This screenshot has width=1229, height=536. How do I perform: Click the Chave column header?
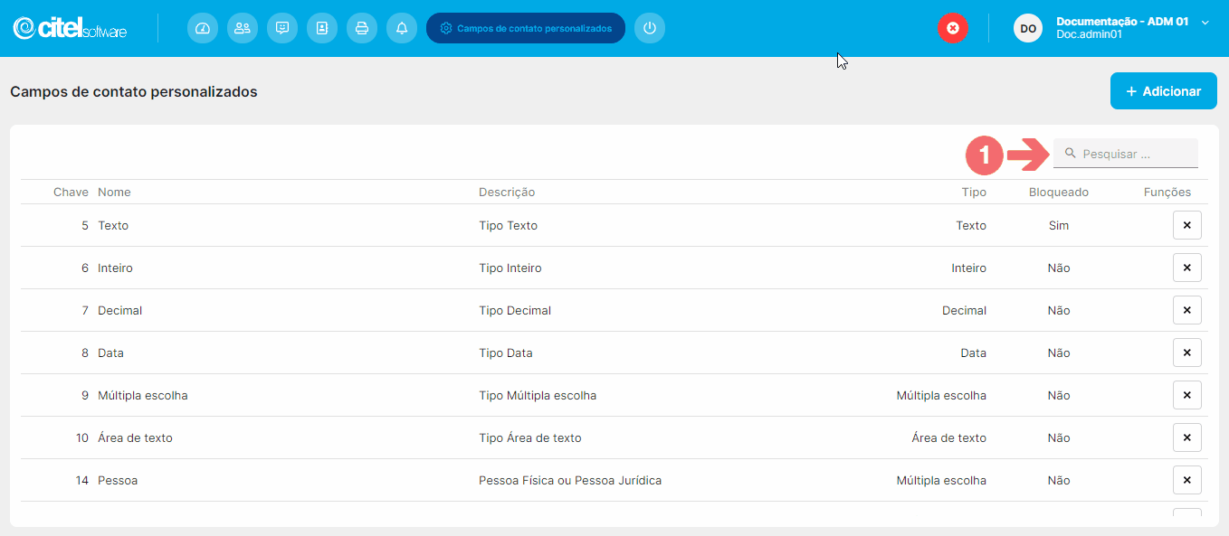(x=71, y=193)
